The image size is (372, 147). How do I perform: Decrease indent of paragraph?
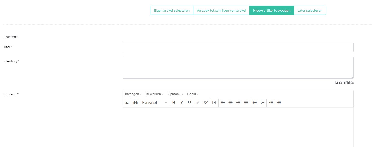271,103
